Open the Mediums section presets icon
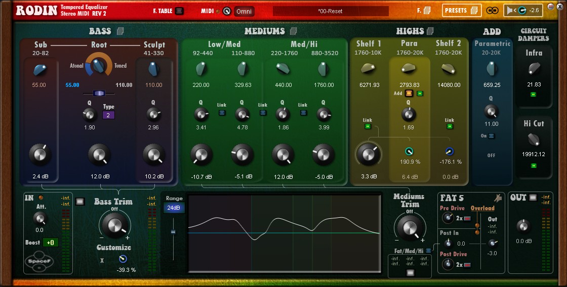 click(294, 31)
